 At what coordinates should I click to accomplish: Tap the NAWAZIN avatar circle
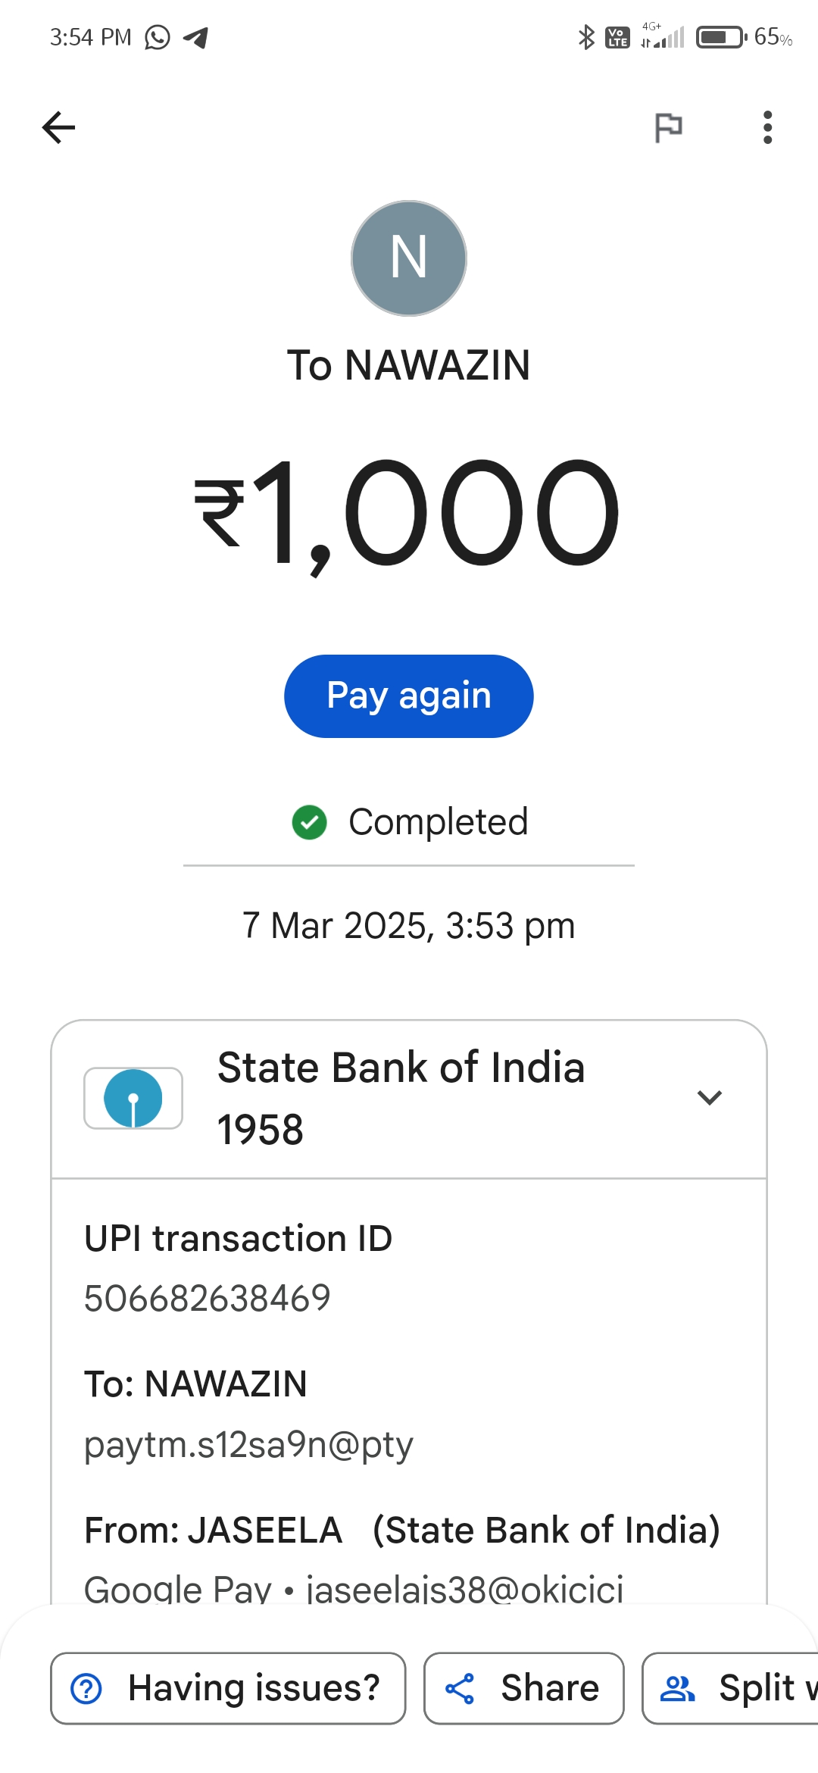click(409, 258)
